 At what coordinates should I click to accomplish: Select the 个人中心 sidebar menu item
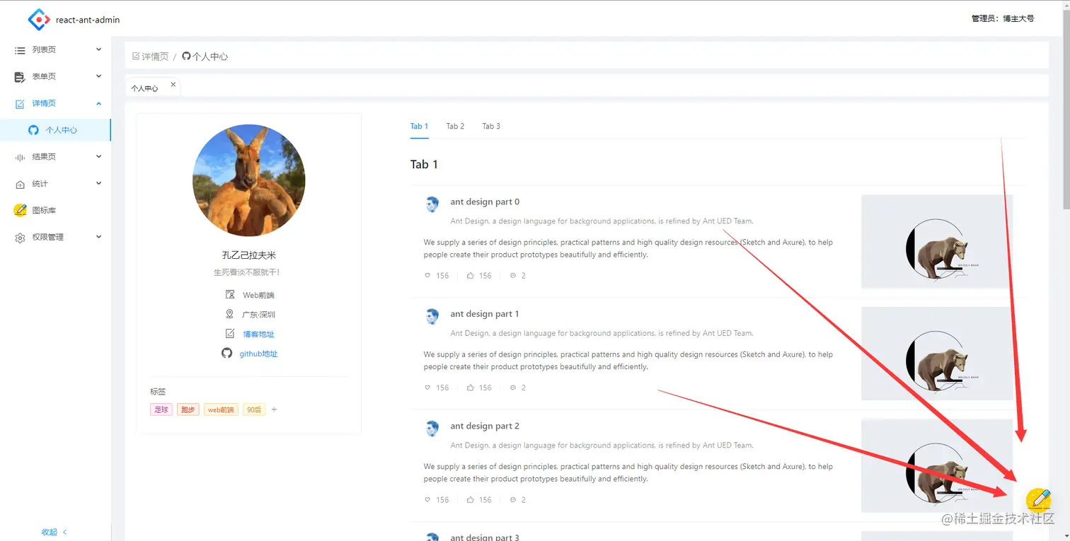(x=55, y=130)
